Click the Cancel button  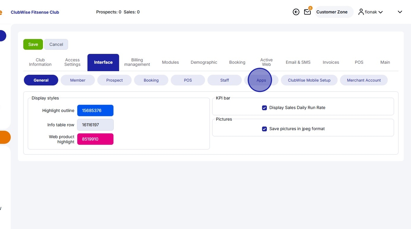(x=56, y=44)
